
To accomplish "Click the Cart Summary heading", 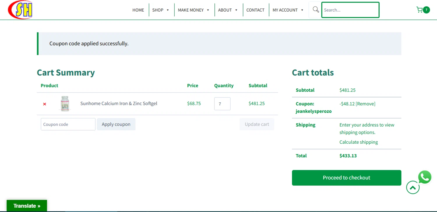I will click(x=66, y=72).
